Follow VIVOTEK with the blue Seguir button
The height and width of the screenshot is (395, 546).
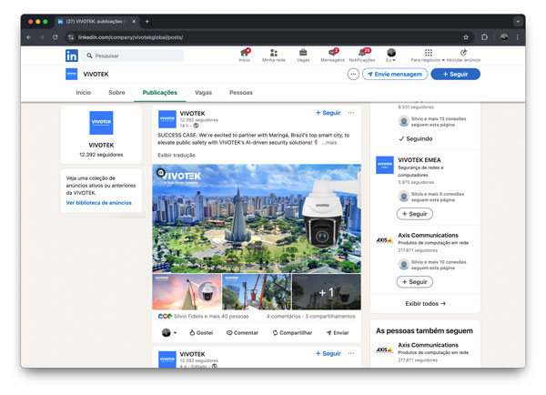(456, 75)
